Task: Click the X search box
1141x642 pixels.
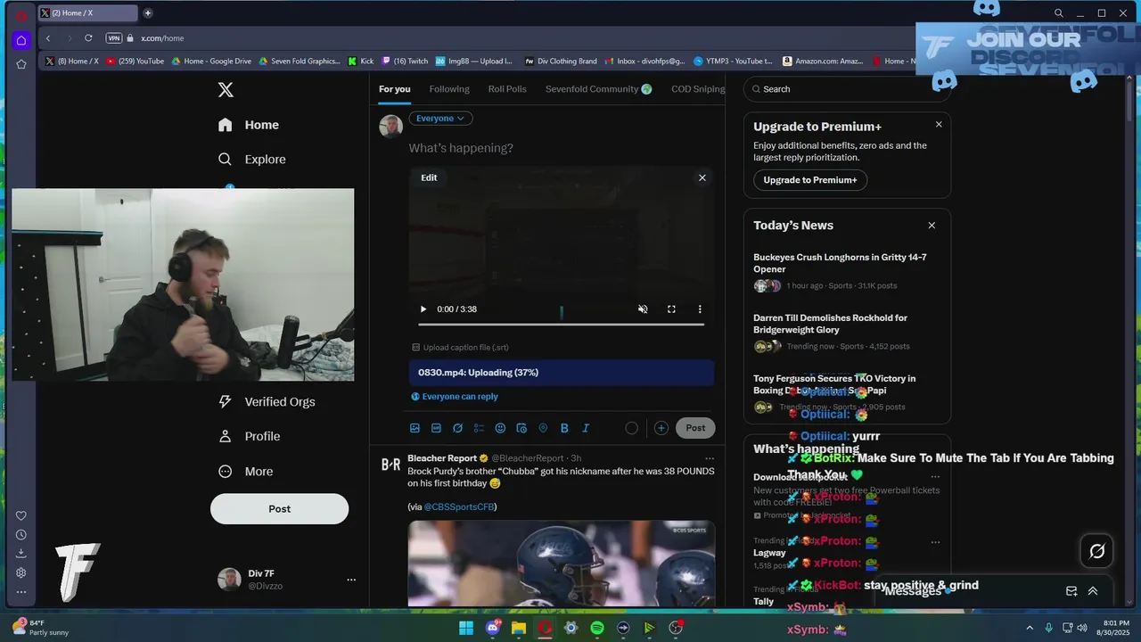Action: click(x=847, y=89)
